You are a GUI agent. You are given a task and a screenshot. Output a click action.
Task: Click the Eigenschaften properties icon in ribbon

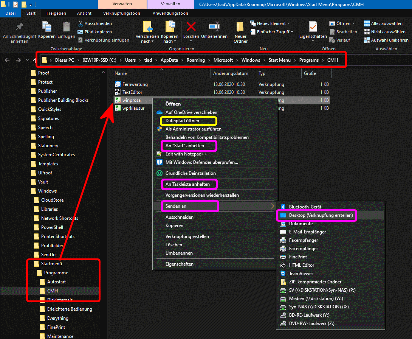coord(313,27)
